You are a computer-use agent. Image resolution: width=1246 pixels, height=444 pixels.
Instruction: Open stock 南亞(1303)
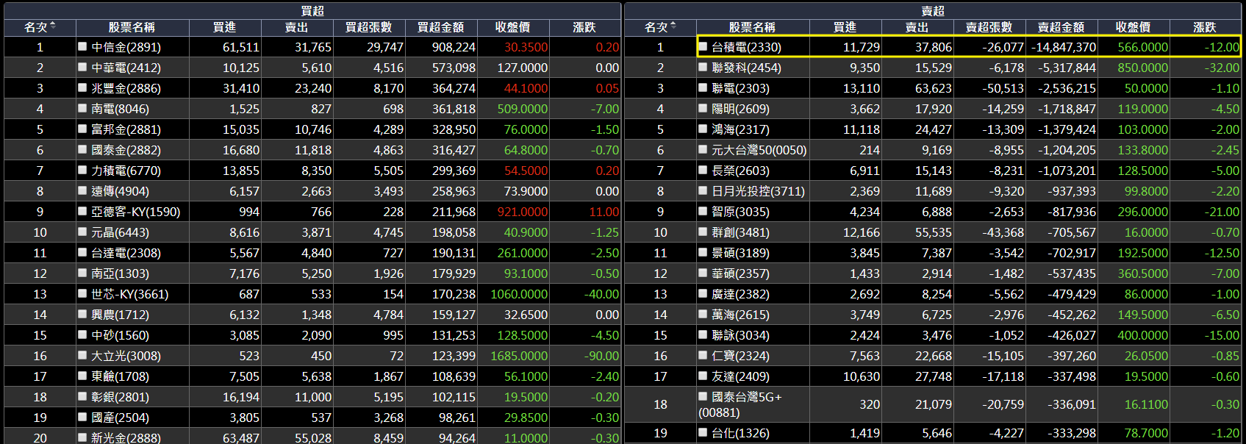(120, 273)
